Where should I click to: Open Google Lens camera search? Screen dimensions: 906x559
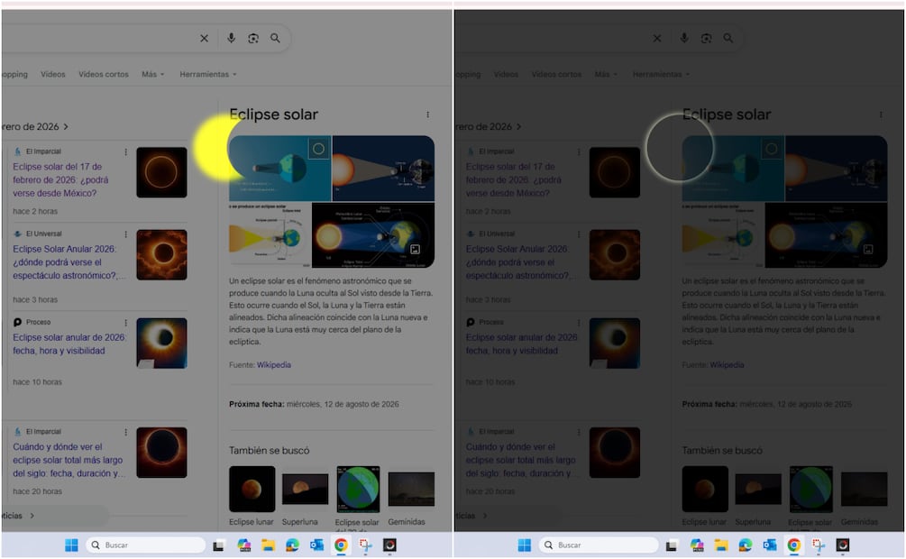253,38
